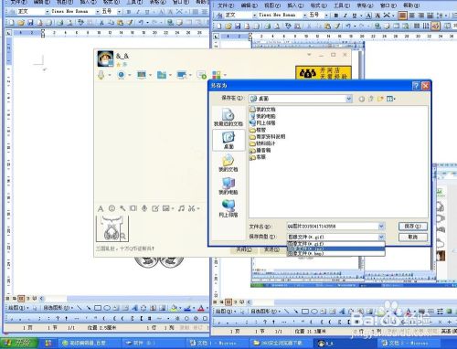
Task: Open 格式(O) menu in right Word window
Action: pyautogui.click(x=318, y=5)
